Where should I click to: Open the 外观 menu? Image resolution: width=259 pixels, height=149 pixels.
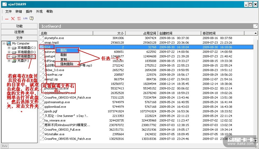pyautogui.click(x=39, y=11)
